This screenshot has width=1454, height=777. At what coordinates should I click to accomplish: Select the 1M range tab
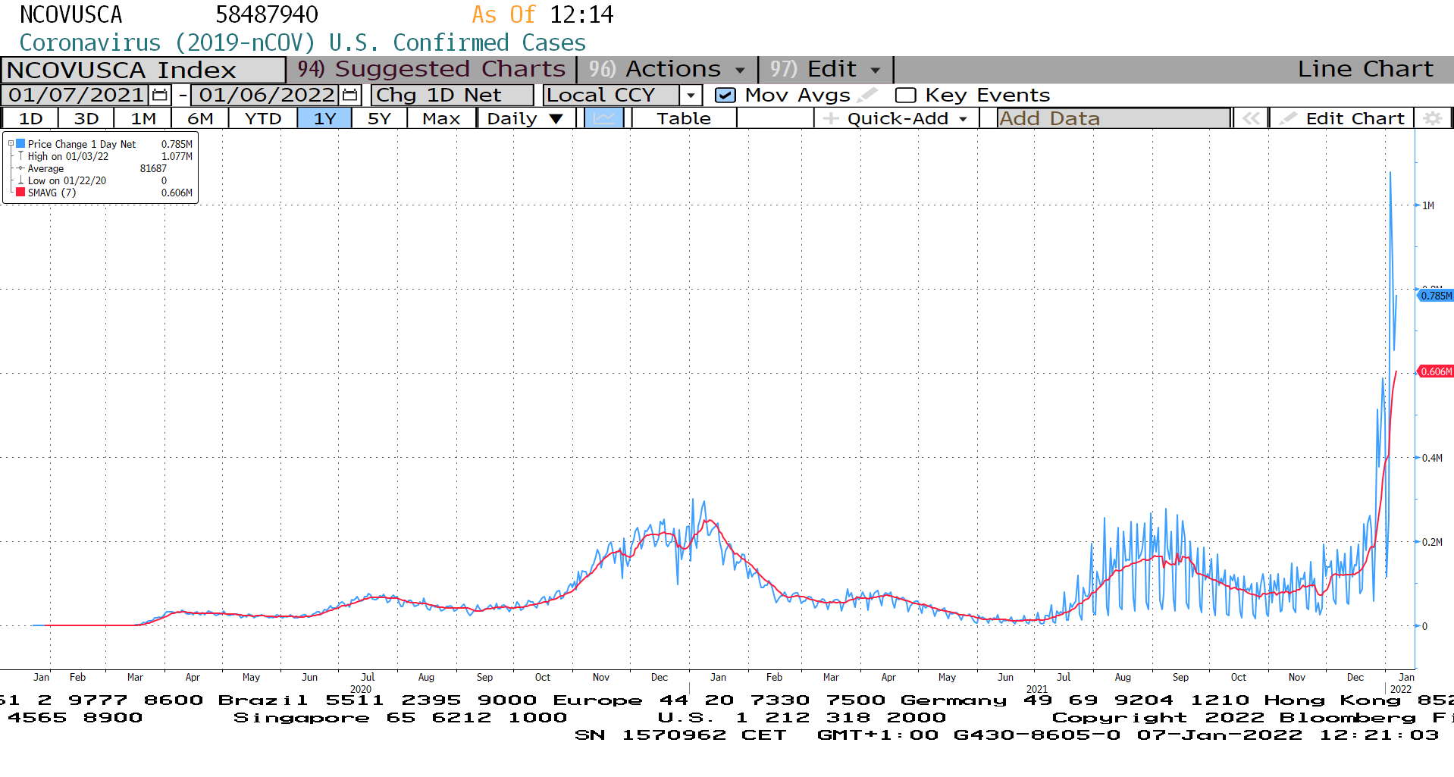click(143, 118)
